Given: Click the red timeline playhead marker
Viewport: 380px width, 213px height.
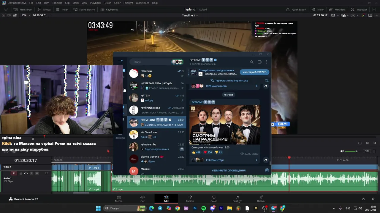Looking at the screenshot, I should (289, 158).
